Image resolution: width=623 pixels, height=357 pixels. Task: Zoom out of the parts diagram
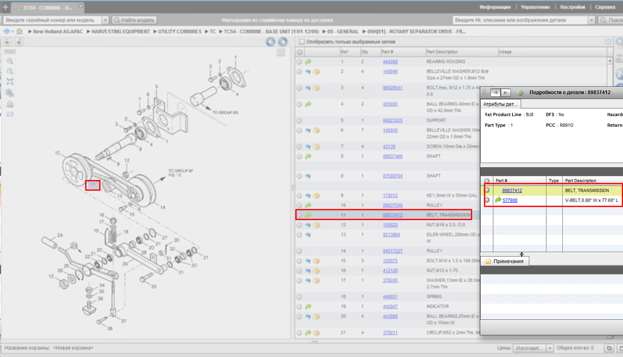(10, 71)
